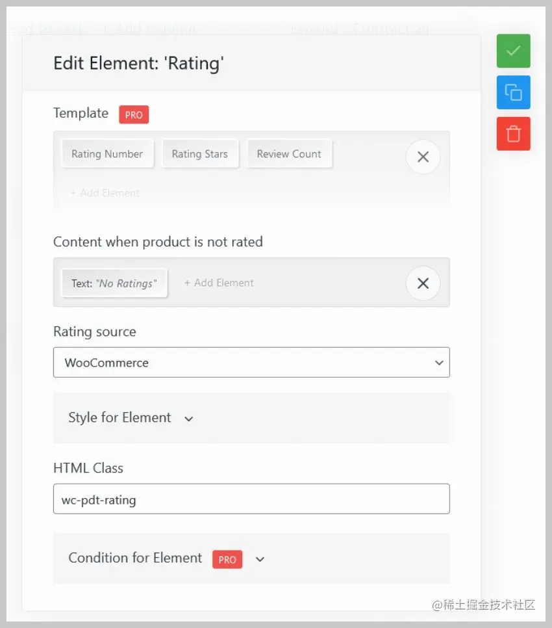Image resolution: width=552 pixels, height=628 pixels.
Task: Add an element to the not-rated content
Action: (219, 282)
